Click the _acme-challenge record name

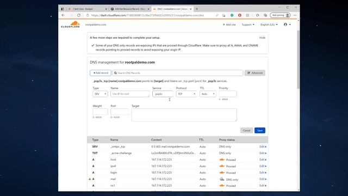pos(121,153)
